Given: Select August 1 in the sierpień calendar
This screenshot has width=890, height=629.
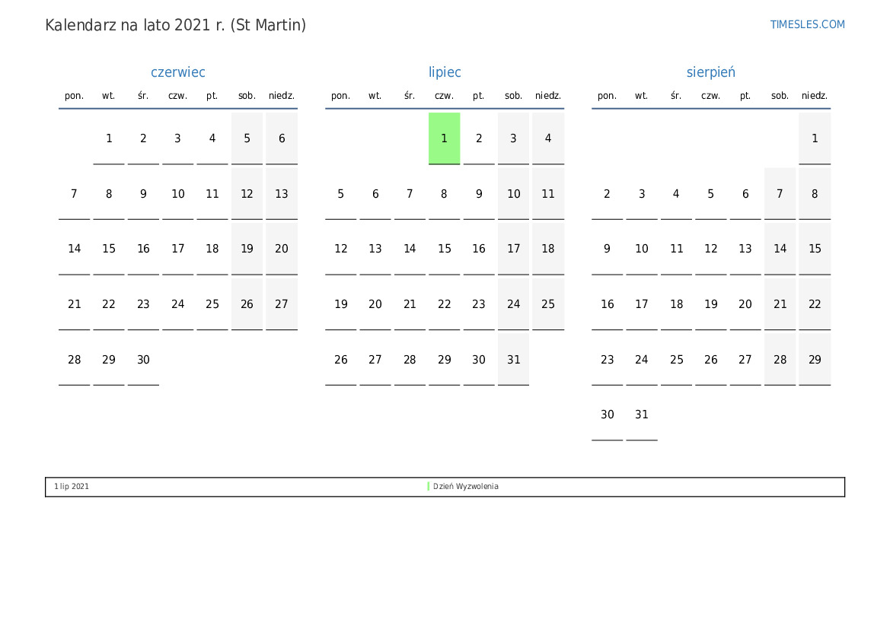Looking at the screenshot, I should (x=815, y=138).
